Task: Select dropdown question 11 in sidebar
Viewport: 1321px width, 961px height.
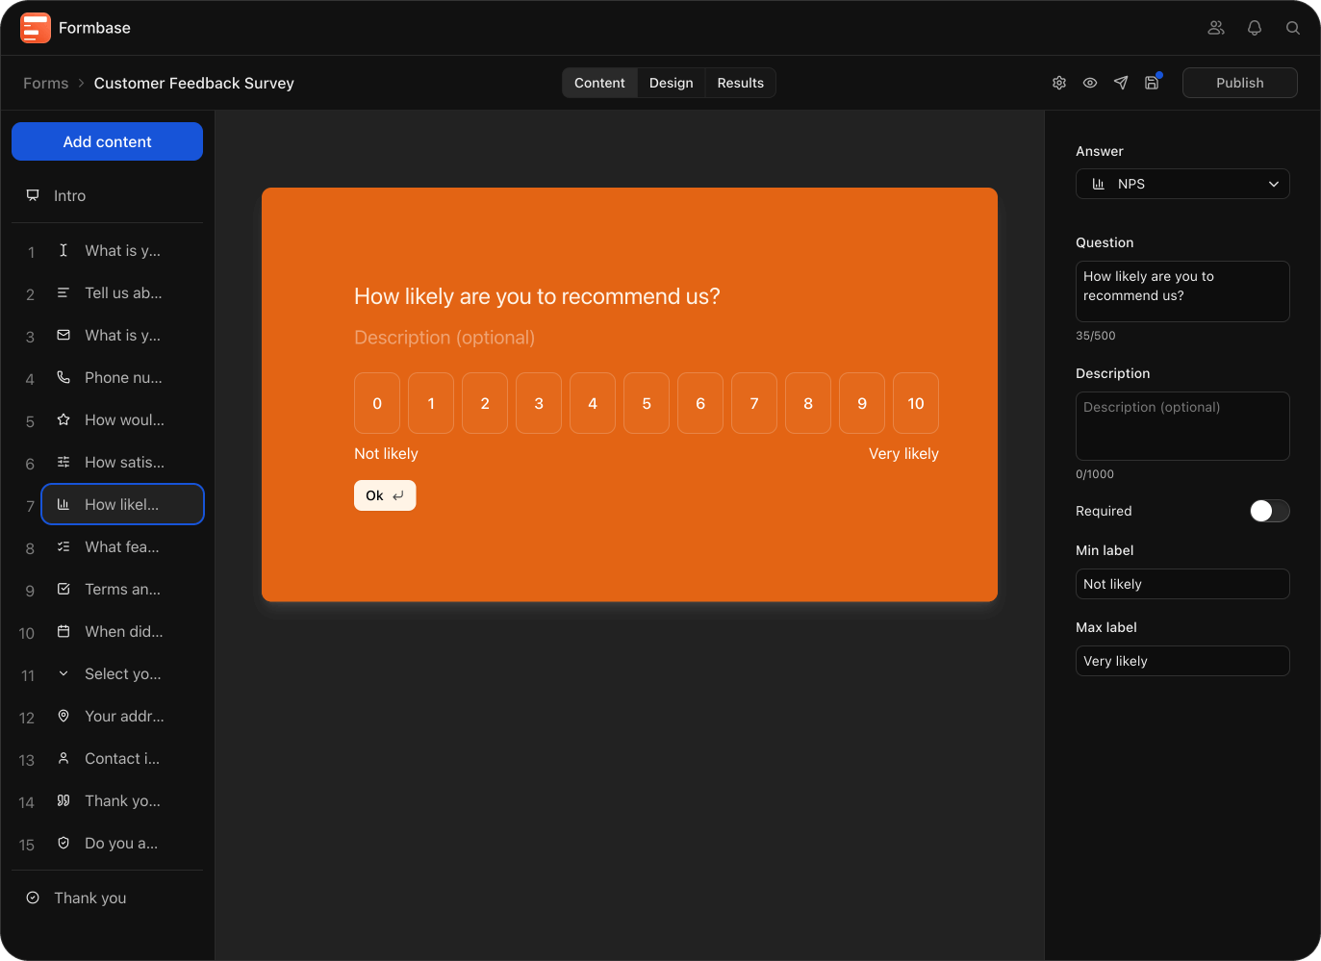Action: [122, 674]
